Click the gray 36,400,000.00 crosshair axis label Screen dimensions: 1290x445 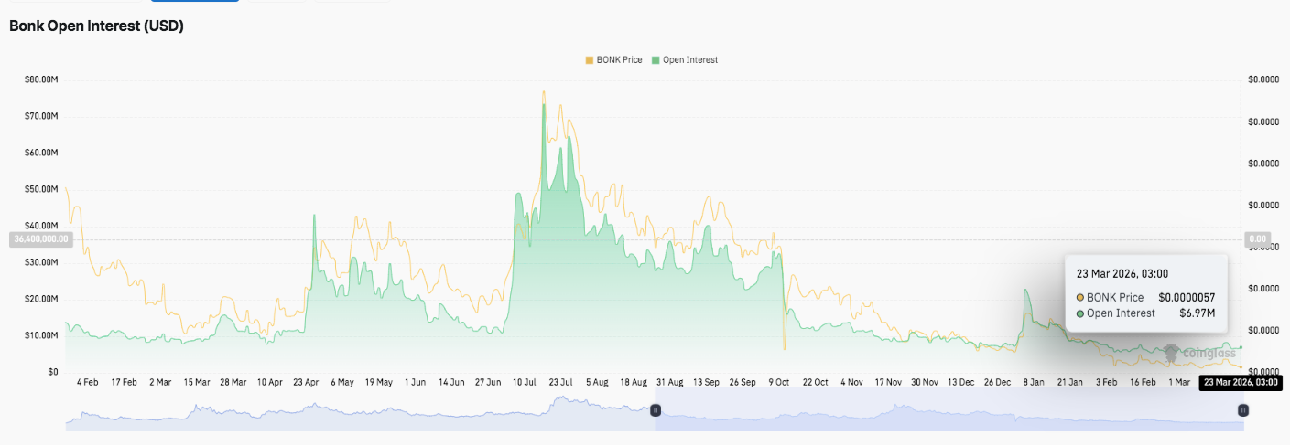click(41, 238)
